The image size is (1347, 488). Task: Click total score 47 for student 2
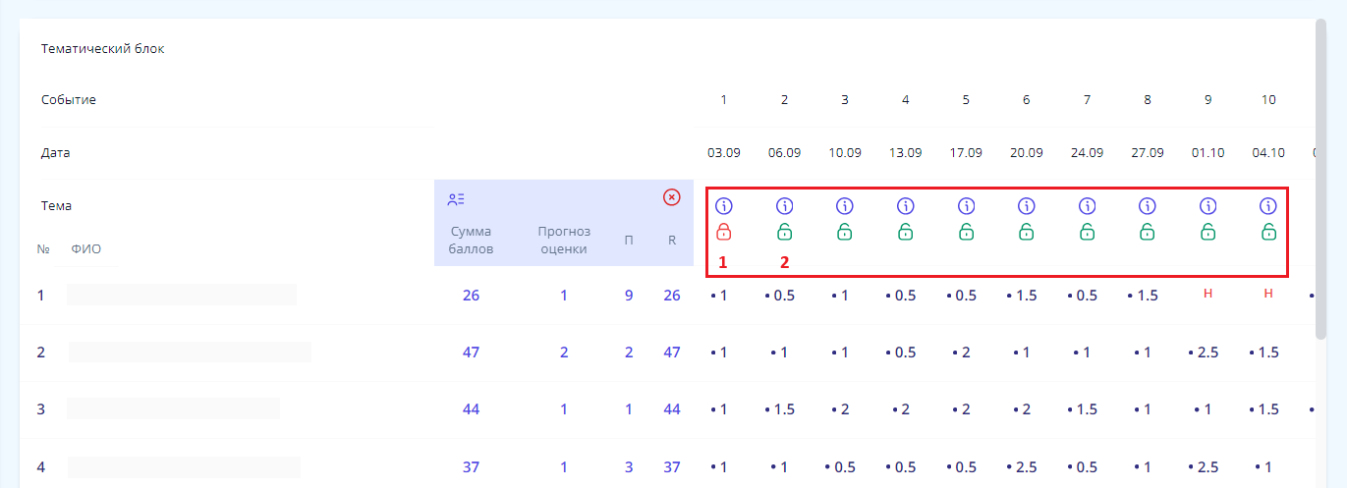[471, 352]
